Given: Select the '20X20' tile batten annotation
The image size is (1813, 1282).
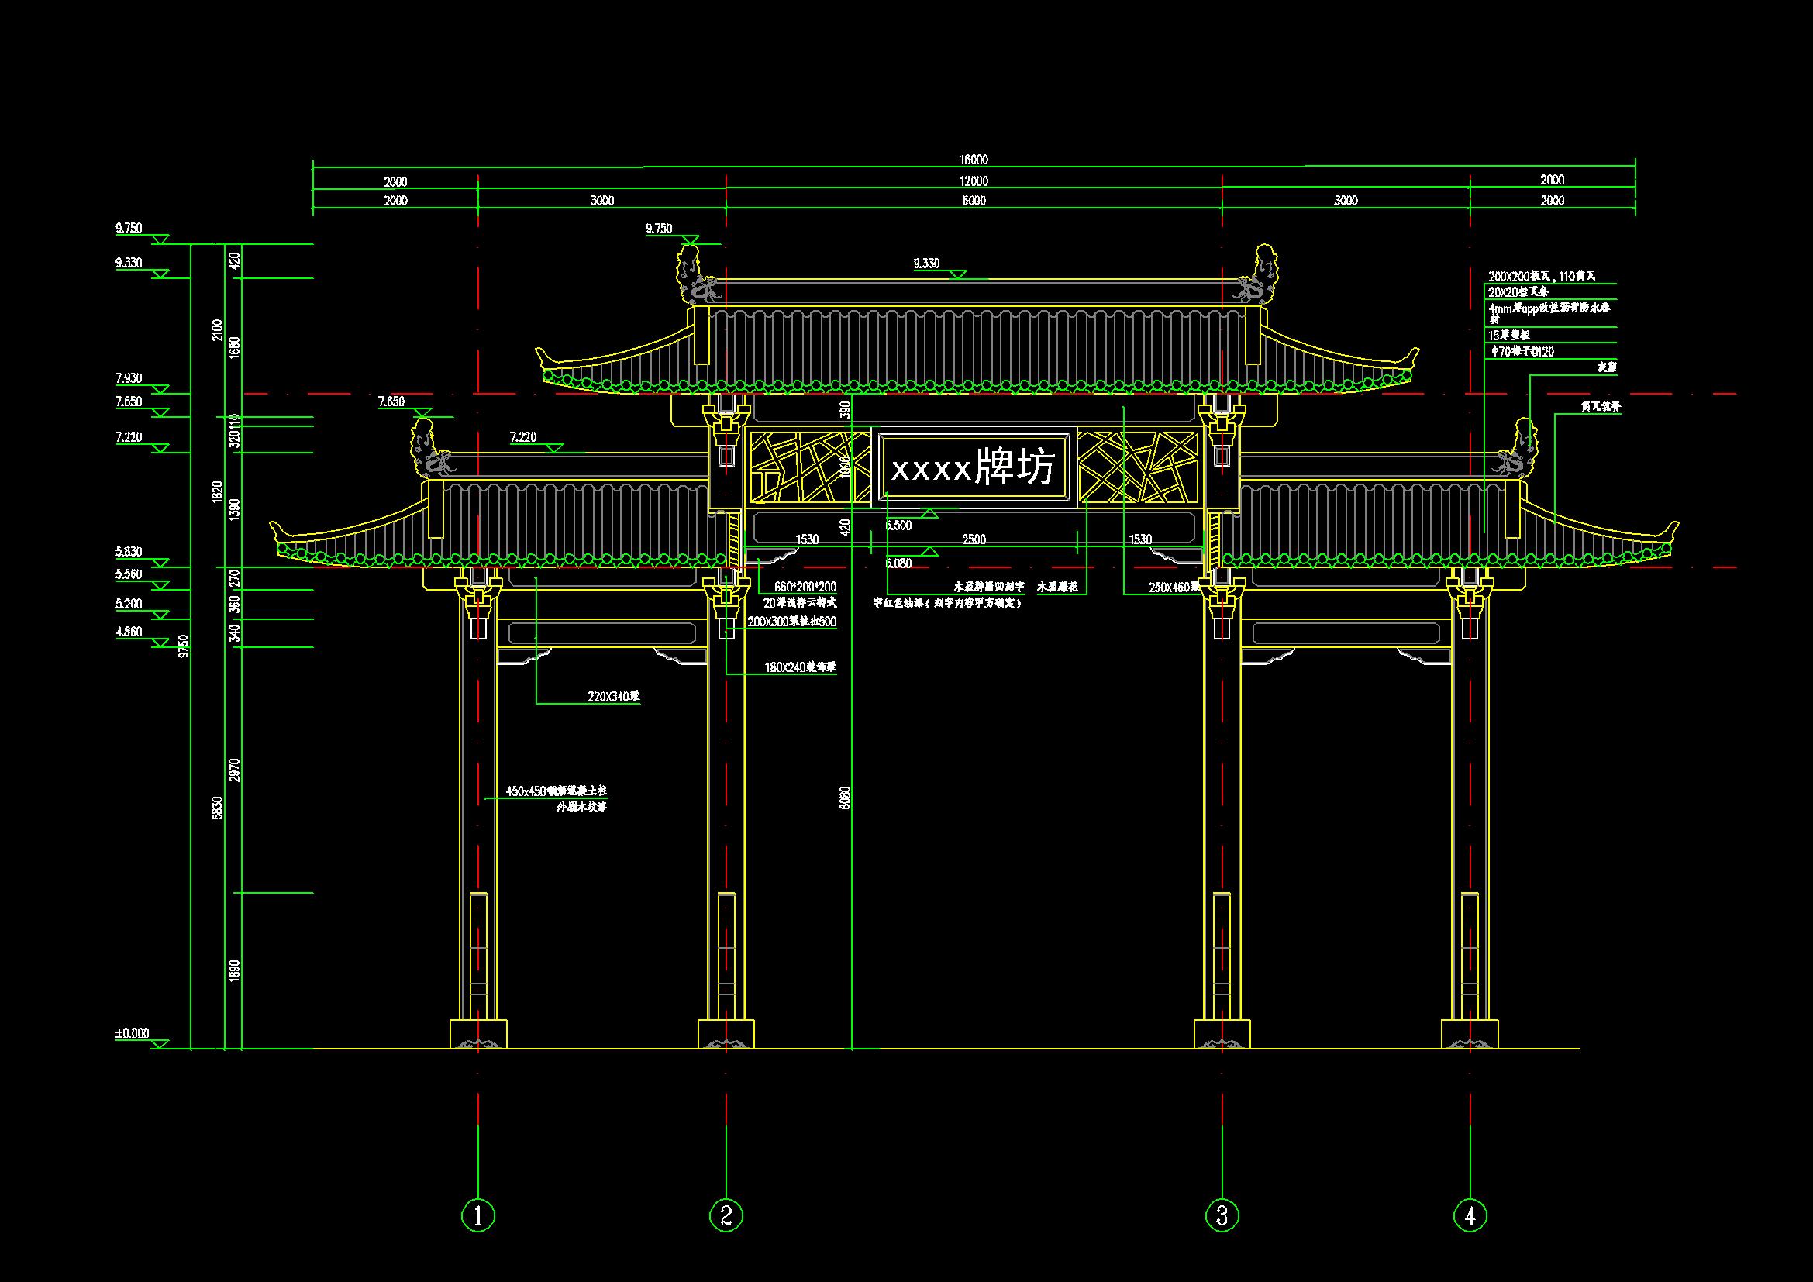Looking at the screenshot, I should (x=1518, y=291).
